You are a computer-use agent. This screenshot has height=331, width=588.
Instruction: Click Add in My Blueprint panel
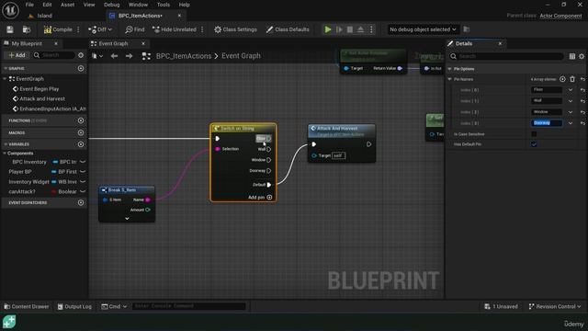17,55
